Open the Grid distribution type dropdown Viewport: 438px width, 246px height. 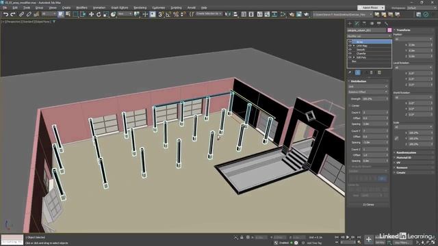click(368, 87)
